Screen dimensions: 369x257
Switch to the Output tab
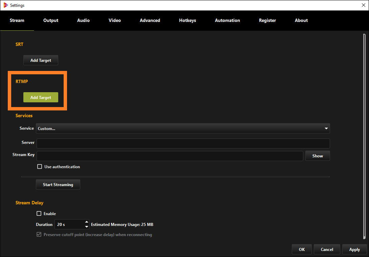click(51, 20)
